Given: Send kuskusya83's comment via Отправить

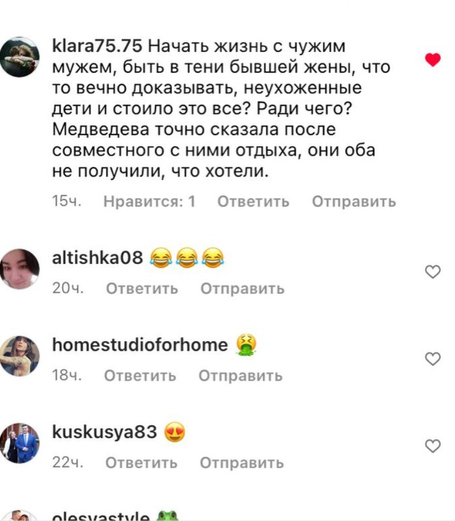Looking at the screenshot, I should (x=241, y=462).
